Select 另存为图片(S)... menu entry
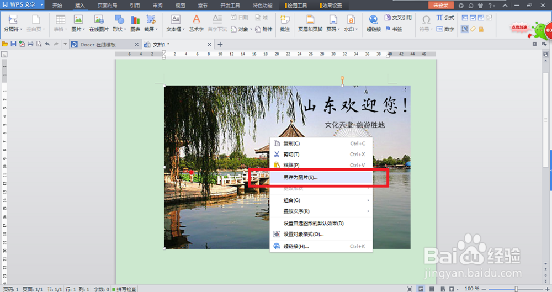Screen dimensions: 552x292 pyautogui.click(x=321, y=177)
